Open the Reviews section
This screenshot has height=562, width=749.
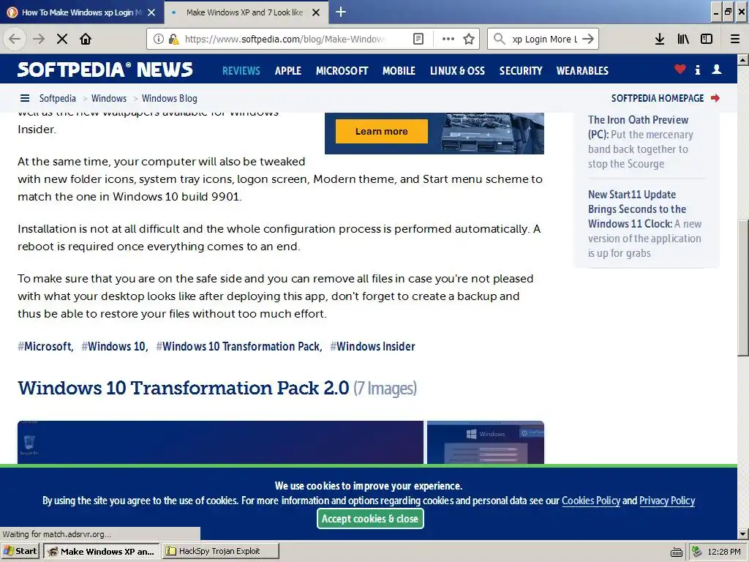241,71
